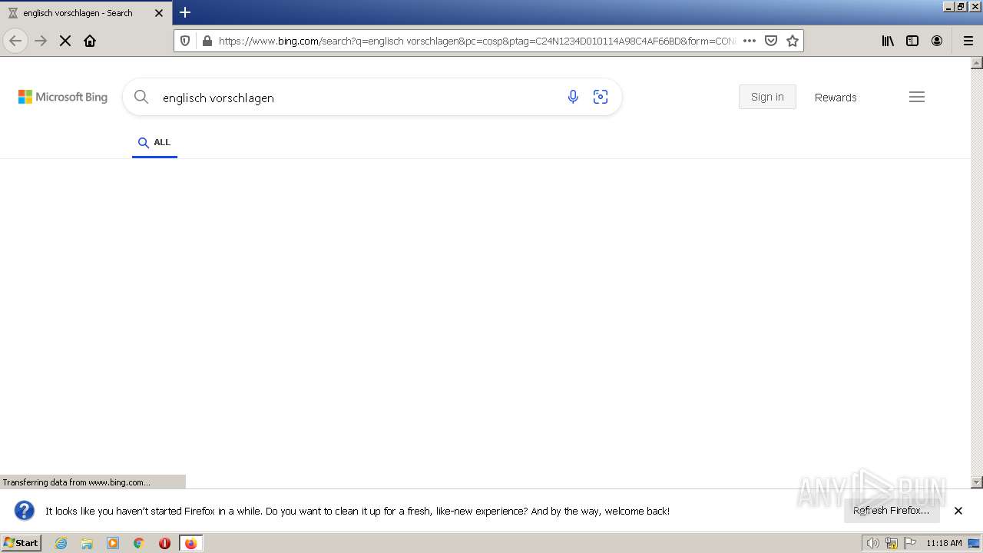Image resolution: width=983 pixels, height=553 pixels.
Task: Stop loading the page
Action: 65,41
